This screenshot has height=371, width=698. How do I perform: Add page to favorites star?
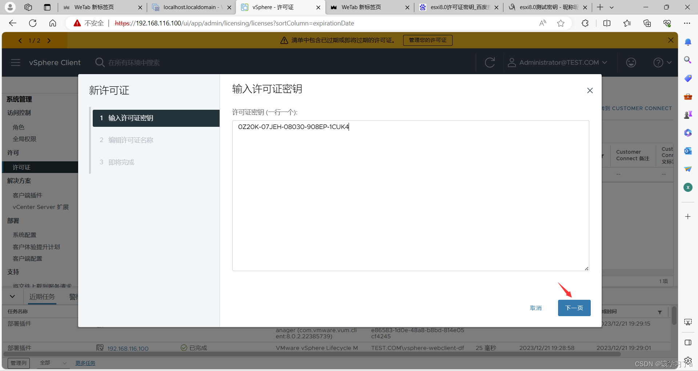pos(561,23)
